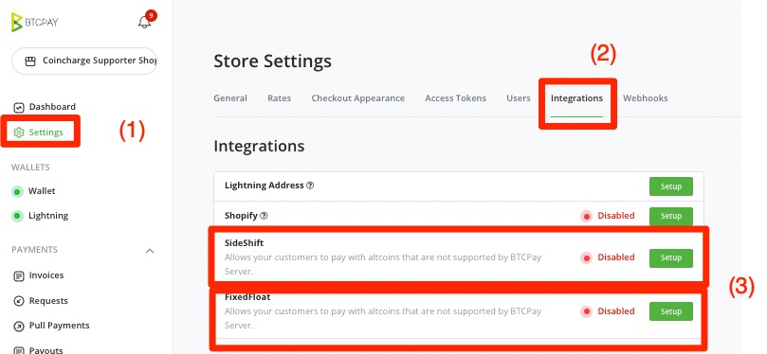Viewport: 767px width, 354px height.
Task: Switch to the Checkout Appearance tab
Action: (x=358, y=98)
